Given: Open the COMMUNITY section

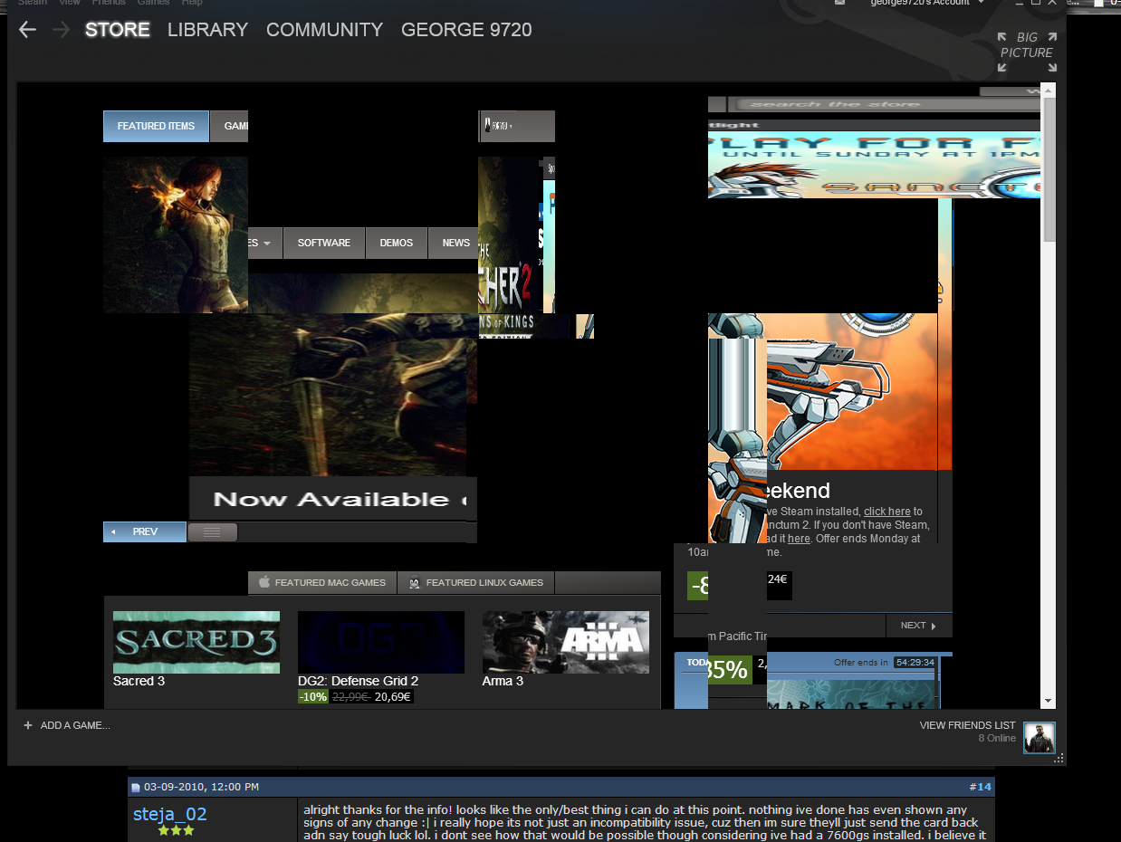Looking at the screenshot, I should 324,30.
